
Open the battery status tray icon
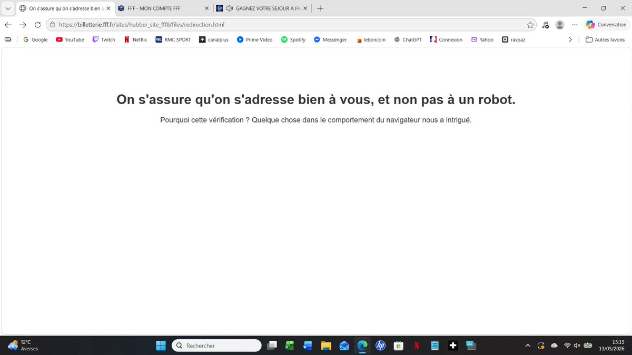pos(588,346)
